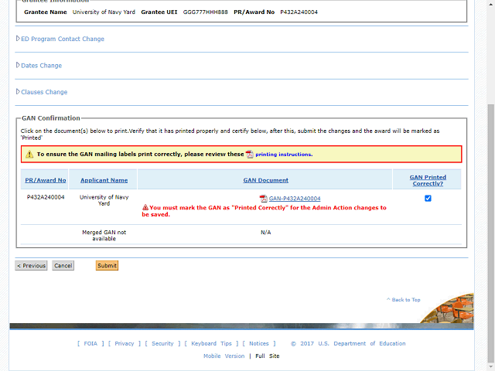Click the Cancel button
This screenshot has width=495, height=371.
pos(63,266)
